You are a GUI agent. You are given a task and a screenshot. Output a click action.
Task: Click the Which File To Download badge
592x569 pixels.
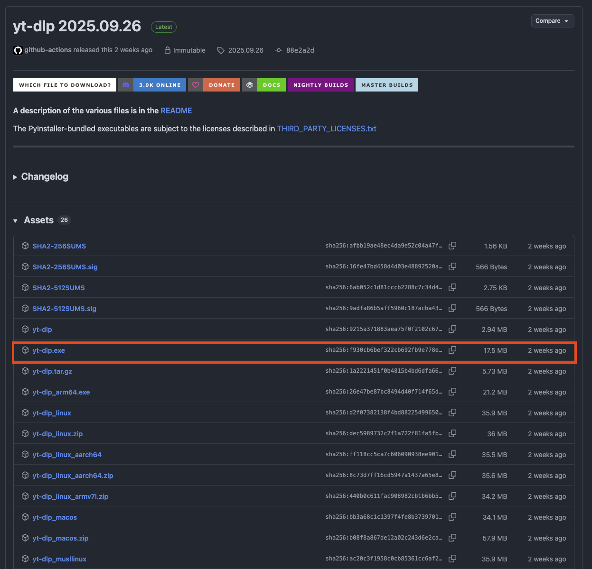pos(65,85)
